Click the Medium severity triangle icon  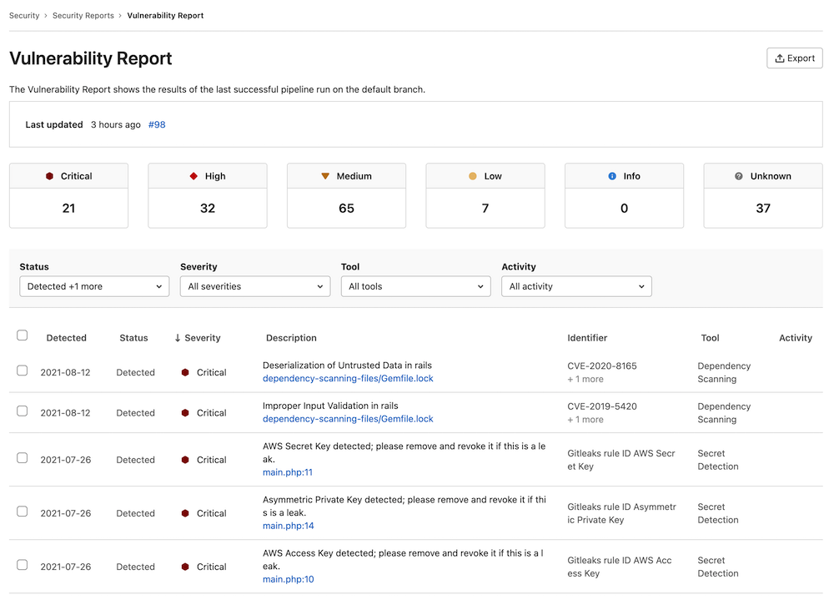pyautogui.click(x=325, y=175)
